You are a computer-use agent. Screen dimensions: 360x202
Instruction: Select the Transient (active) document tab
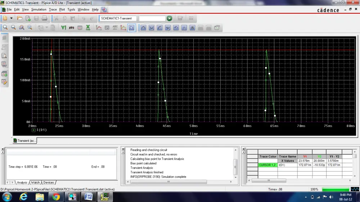pyautogui.click(x=24, y=141)
